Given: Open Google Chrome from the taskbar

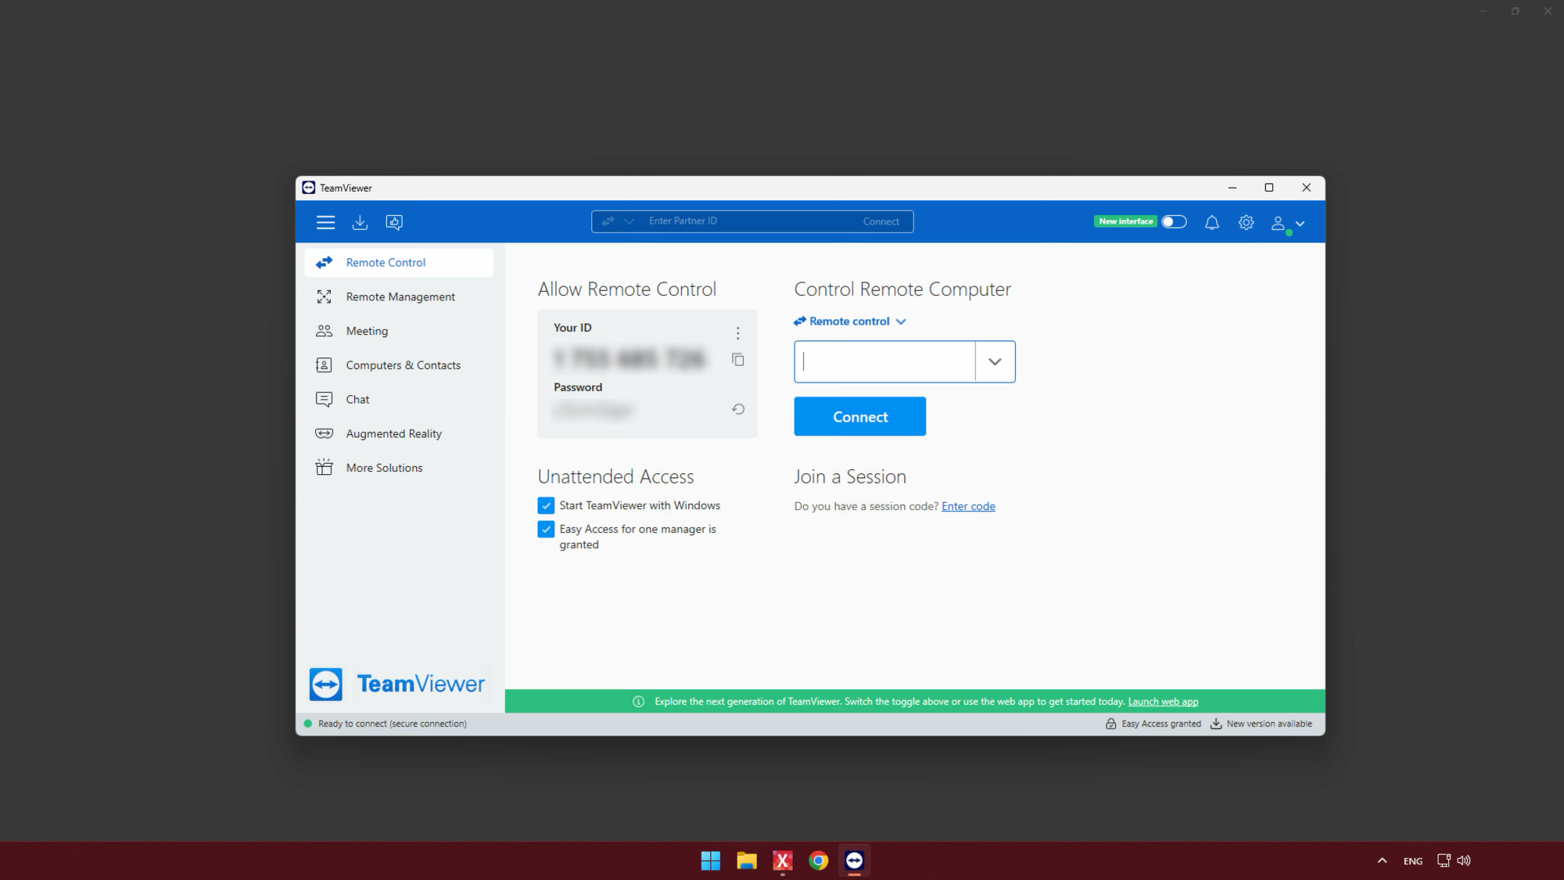Looking at the screenshot, I should (819, 861).
